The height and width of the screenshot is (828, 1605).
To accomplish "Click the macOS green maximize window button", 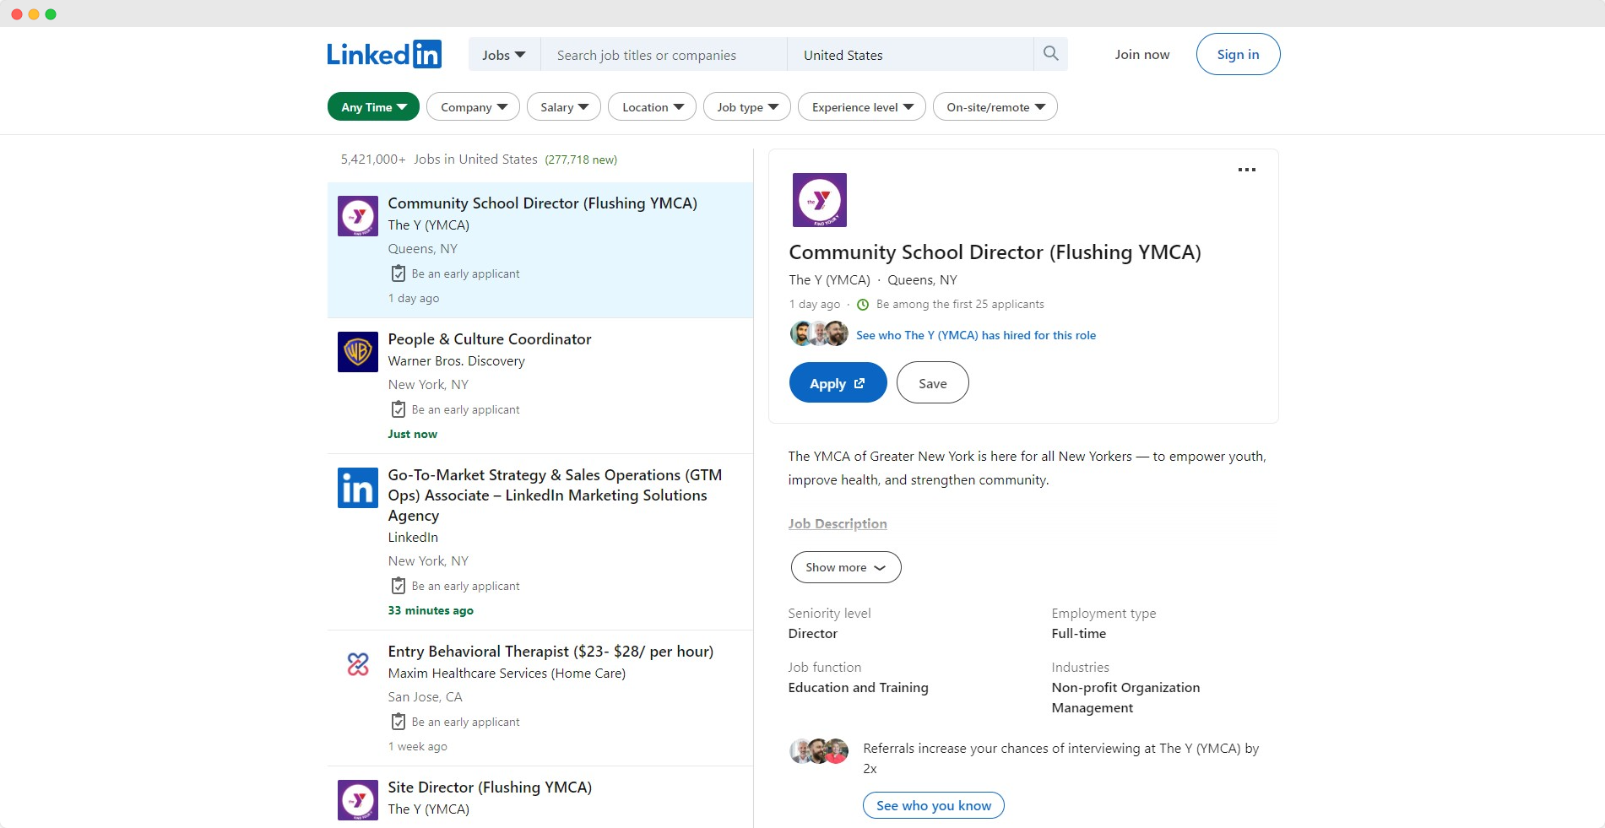I will click(51, 14).
